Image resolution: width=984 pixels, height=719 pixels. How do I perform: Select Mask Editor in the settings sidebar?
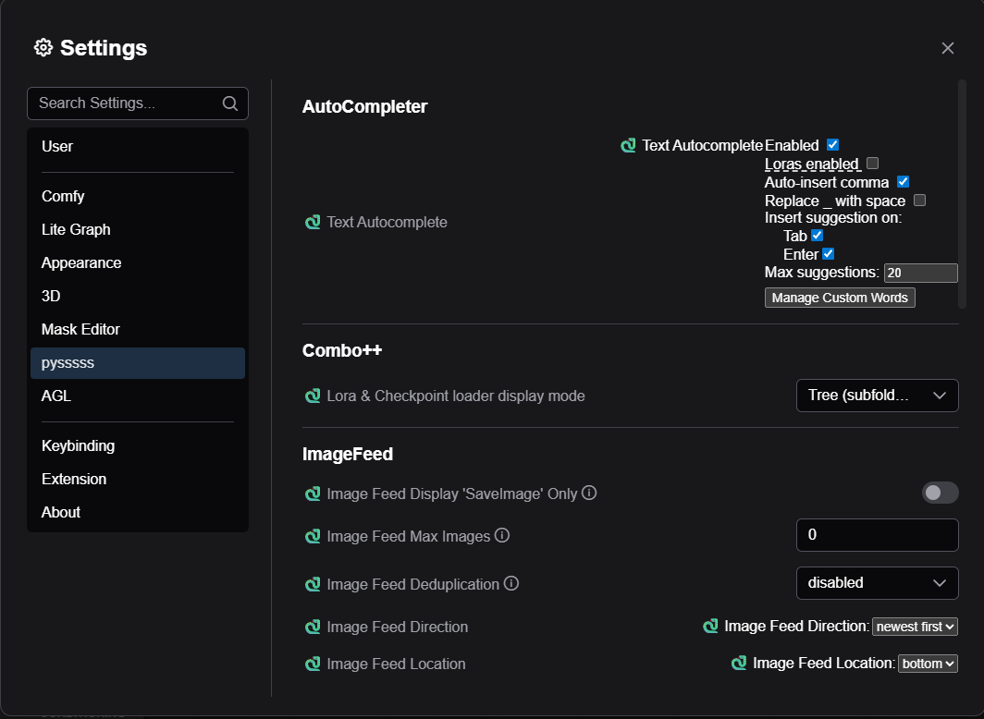80,329
